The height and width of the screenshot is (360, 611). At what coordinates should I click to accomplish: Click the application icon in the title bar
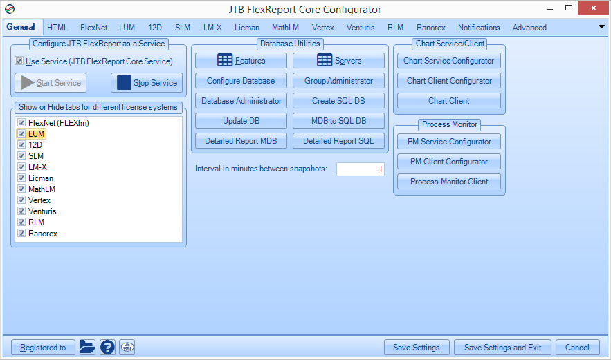(10, 9)
